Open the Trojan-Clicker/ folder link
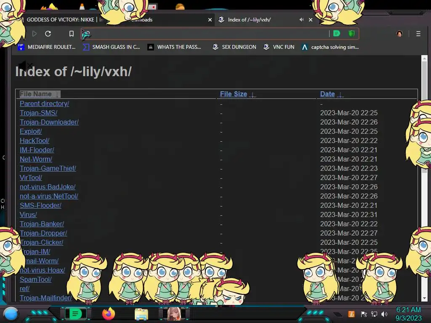The width and height of the screenshot is (431, 323). (x=42, y=243)
